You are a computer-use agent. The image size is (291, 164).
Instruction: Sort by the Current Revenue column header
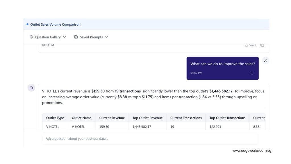tap(112, 118)
